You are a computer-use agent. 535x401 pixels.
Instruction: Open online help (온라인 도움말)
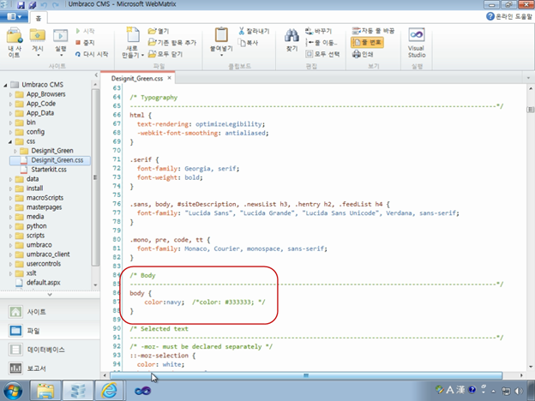[x=509, y=16]
